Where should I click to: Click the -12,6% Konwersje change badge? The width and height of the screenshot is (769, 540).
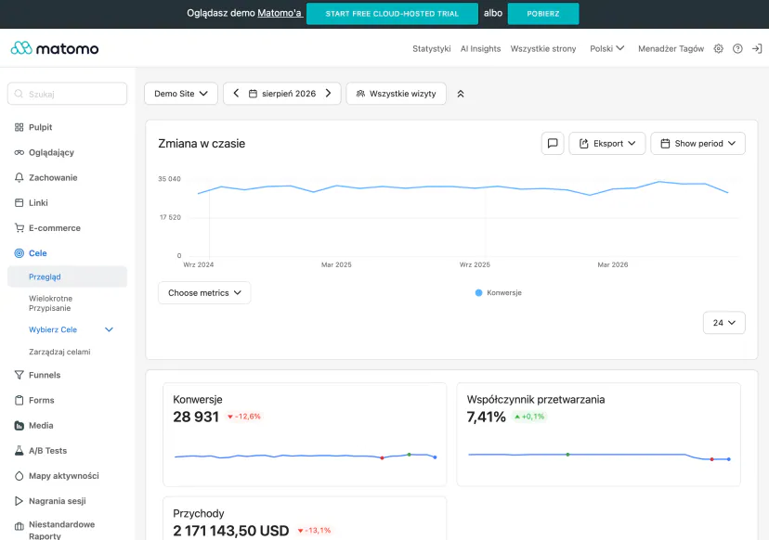coord(244,417)
